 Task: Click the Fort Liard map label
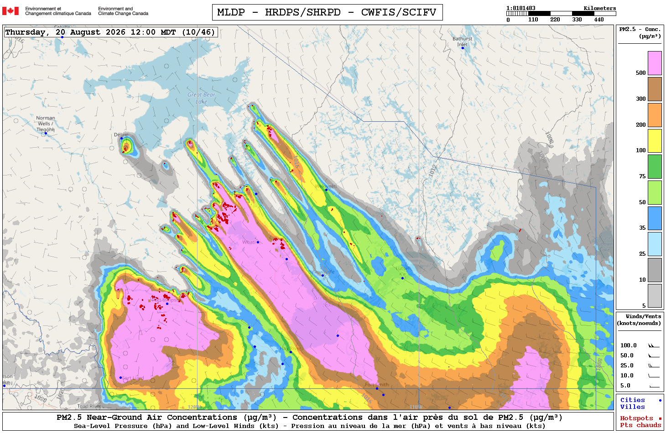133,378
